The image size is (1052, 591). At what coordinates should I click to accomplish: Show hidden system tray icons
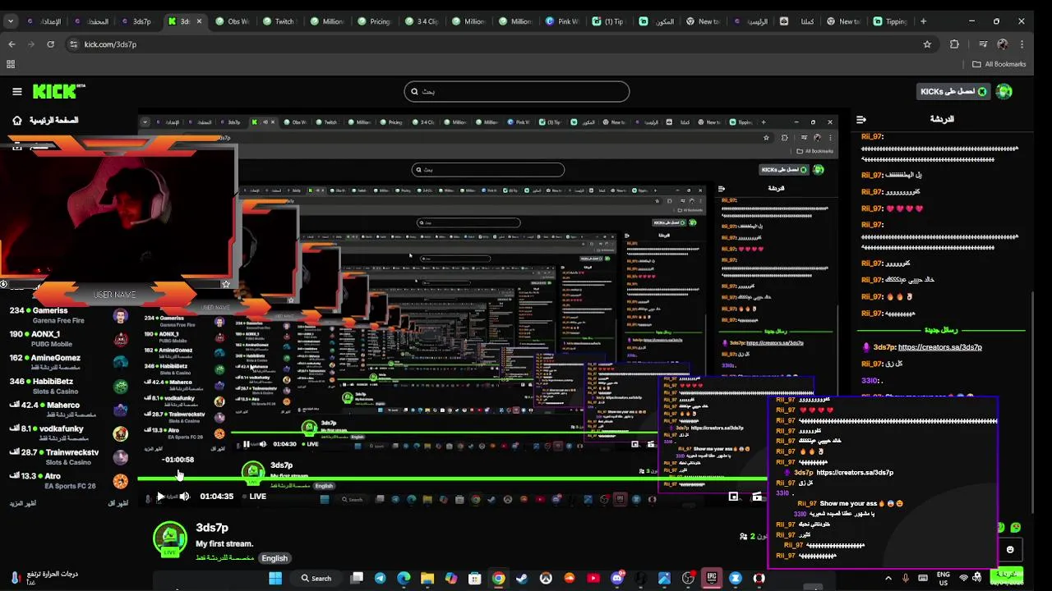pyautogui.click(x=888, y=578)
